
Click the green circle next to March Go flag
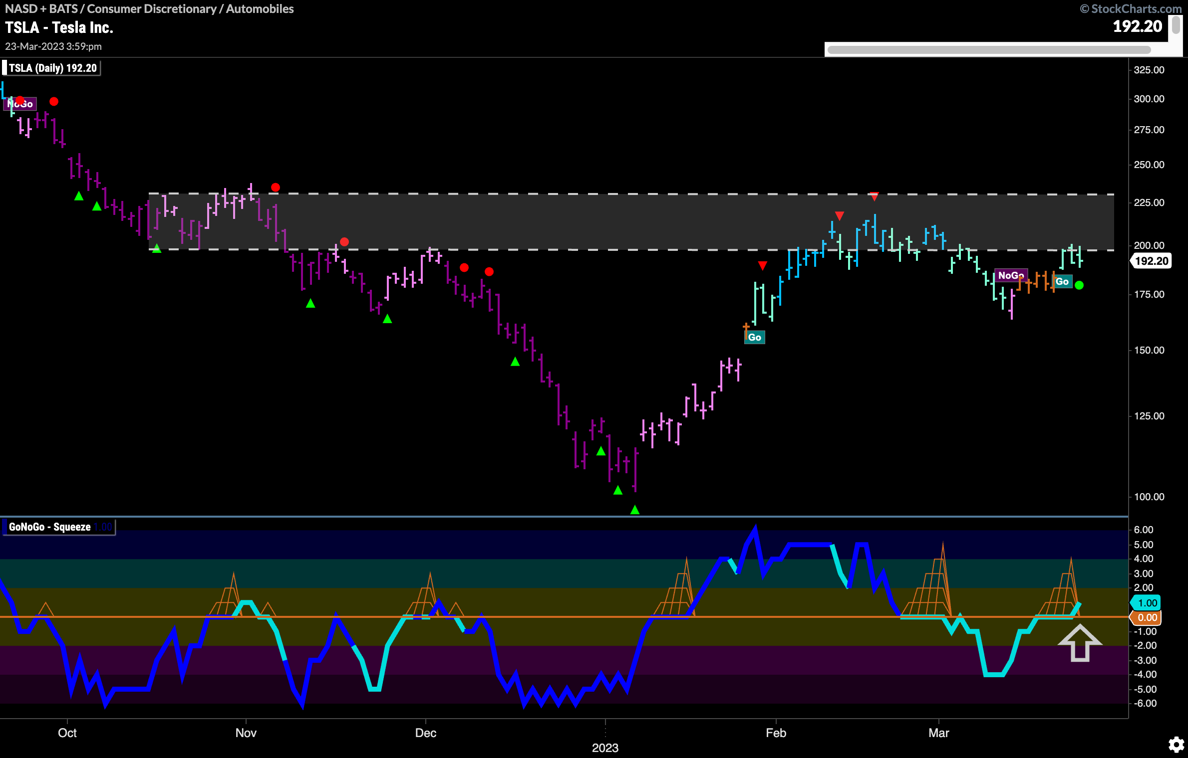pyautogui.click(x=1079, y=285)
